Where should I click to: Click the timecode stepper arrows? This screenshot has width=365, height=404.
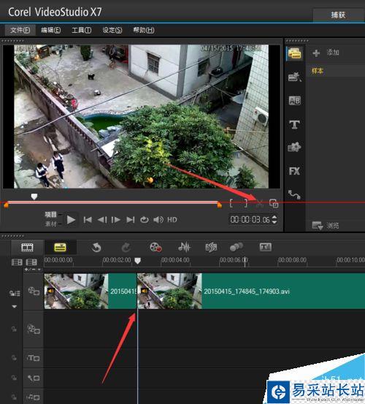(x=274, y=219)
